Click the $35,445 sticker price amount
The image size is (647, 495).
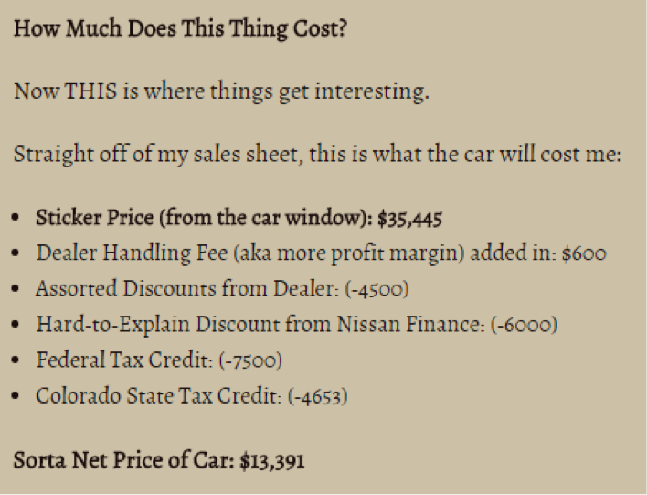(x=409, y=219)
